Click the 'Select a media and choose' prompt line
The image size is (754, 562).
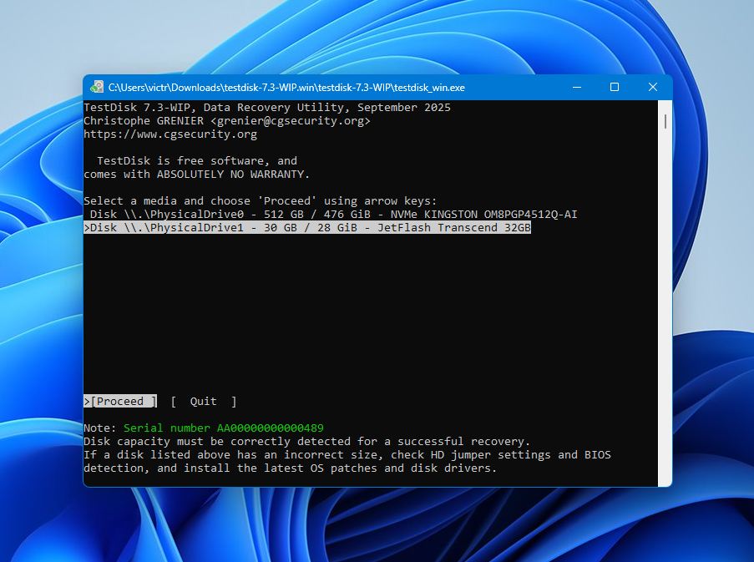tap(261, 201)
